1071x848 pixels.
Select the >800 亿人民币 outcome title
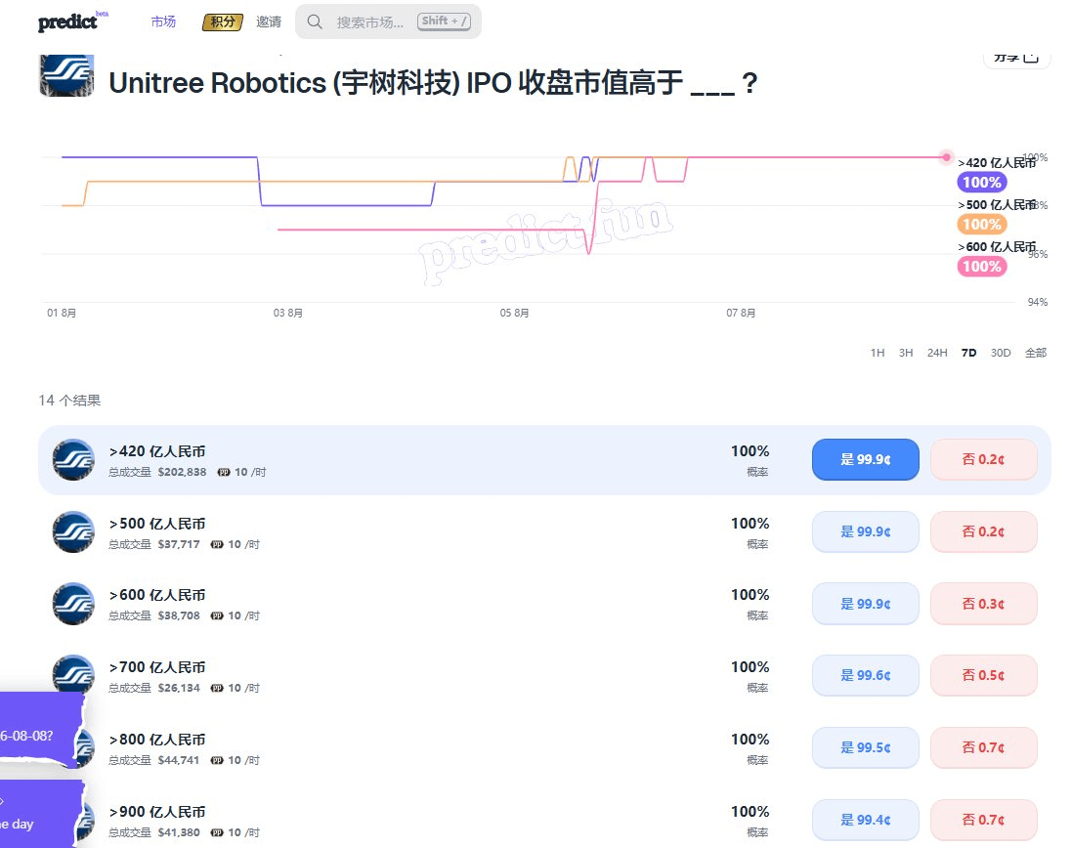157,740
